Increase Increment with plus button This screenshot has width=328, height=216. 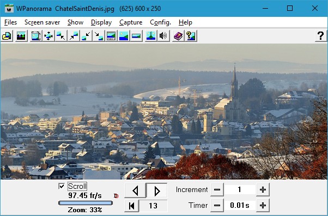263,190
